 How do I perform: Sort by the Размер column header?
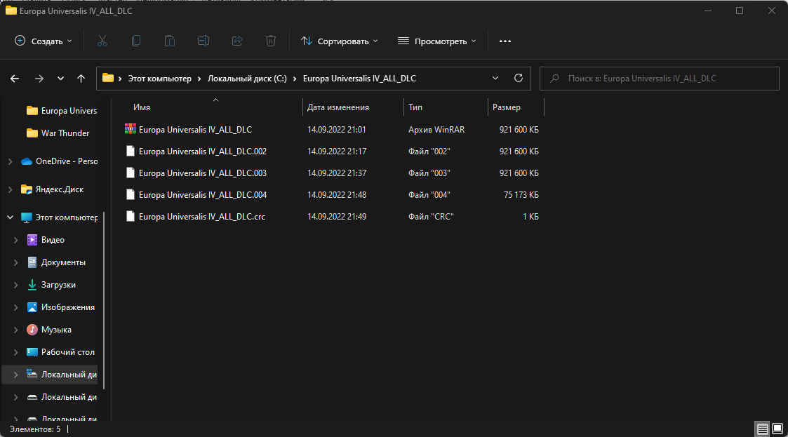coord(507,107)
